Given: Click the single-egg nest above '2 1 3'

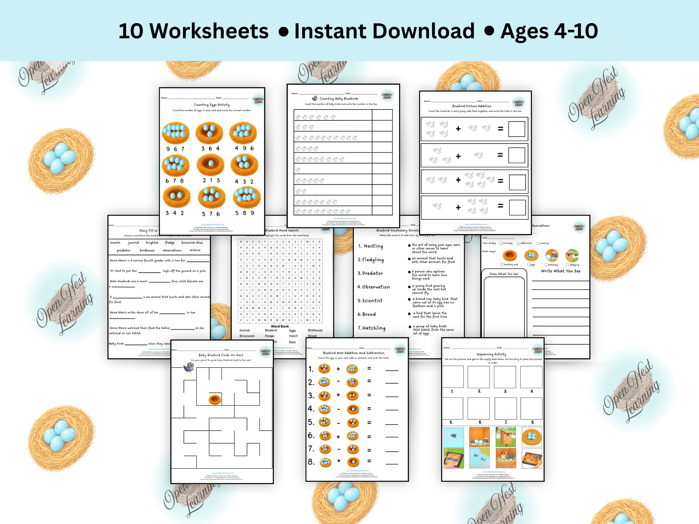Looking at the screenshot, I should pyautogui.click(x=211, y=165).
